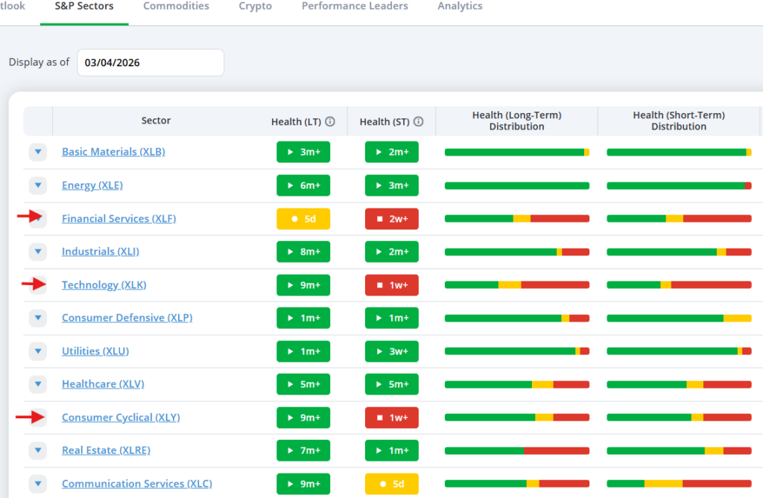This screenshot has width=763, height=498.
Task: Expand the Real Estate (XLRE) row
Action: (37, 450)
